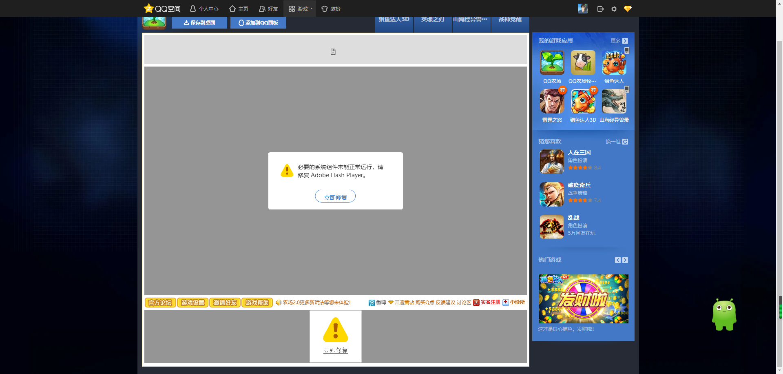Click the logout exit icon
783x374 pixels.
[x=600, y=9]
